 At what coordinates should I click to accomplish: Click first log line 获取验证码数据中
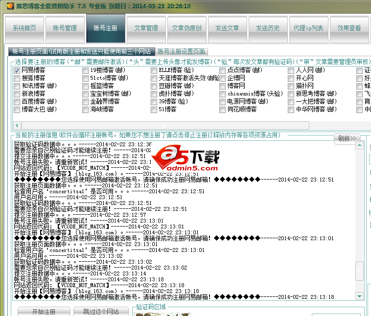(83, 144)
